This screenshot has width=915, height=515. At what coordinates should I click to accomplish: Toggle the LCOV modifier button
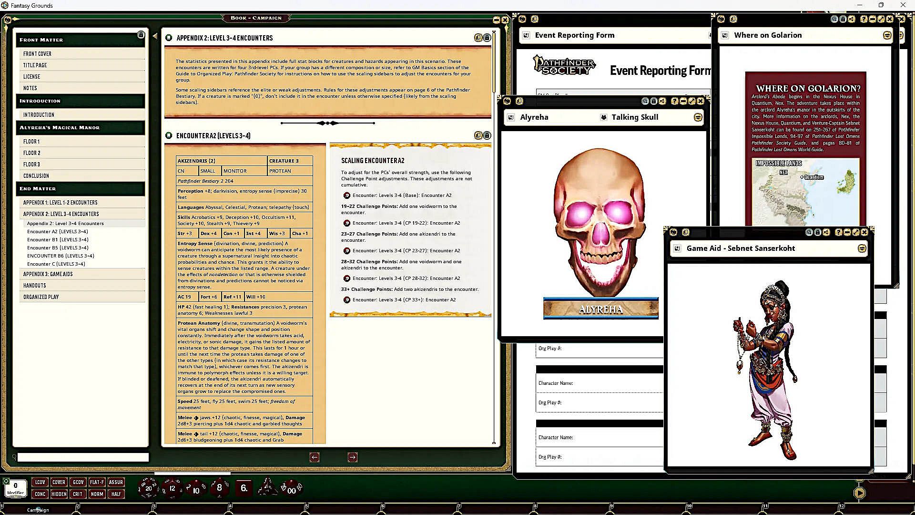(x=40, y=482)
